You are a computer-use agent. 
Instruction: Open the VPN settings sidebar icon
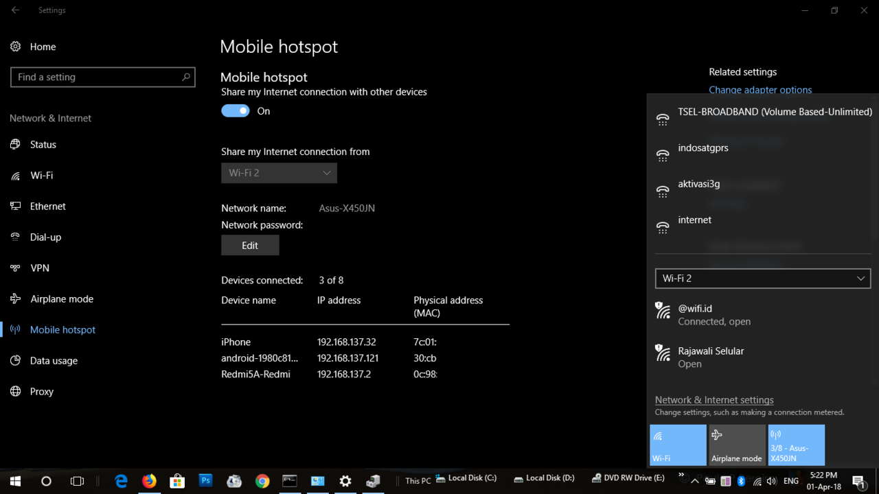click(15, 268)
